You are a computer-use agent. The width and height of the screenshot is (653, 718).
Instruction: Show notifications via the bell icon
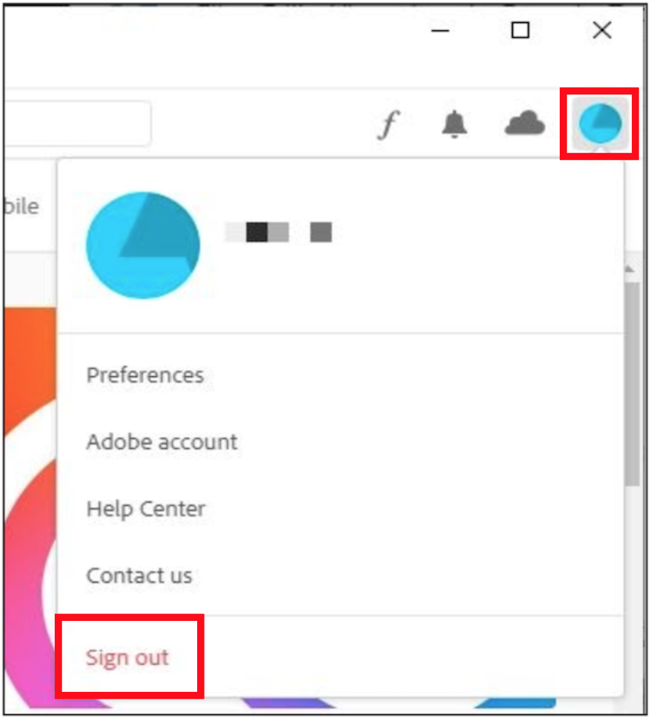[455, 124]
